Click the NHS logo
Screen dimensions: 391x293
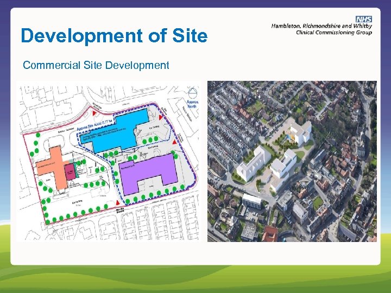point(364,19)
